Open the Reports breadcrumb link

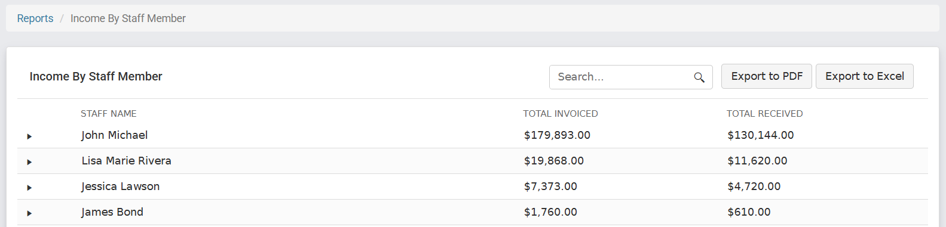(35, 18)
